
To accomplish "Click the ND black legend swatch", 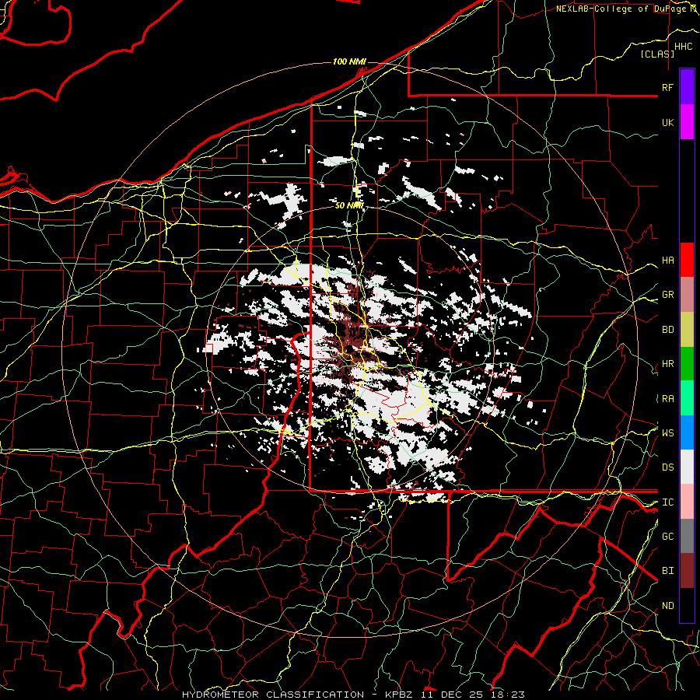I will click(687, 605).
